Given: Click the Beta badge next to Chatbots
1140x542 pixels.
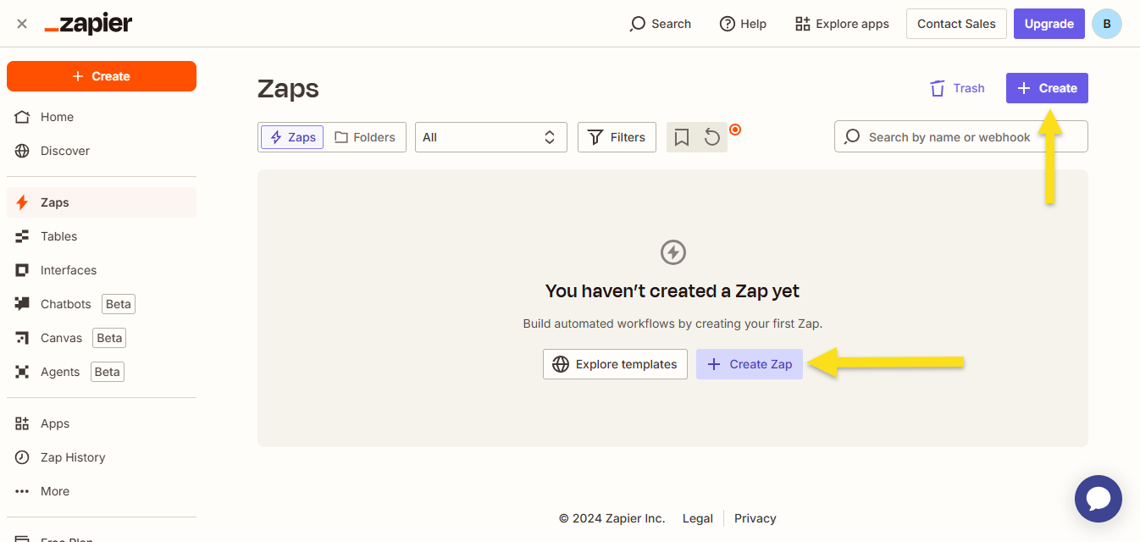Looking at the screenshot, I should (119, 304).
